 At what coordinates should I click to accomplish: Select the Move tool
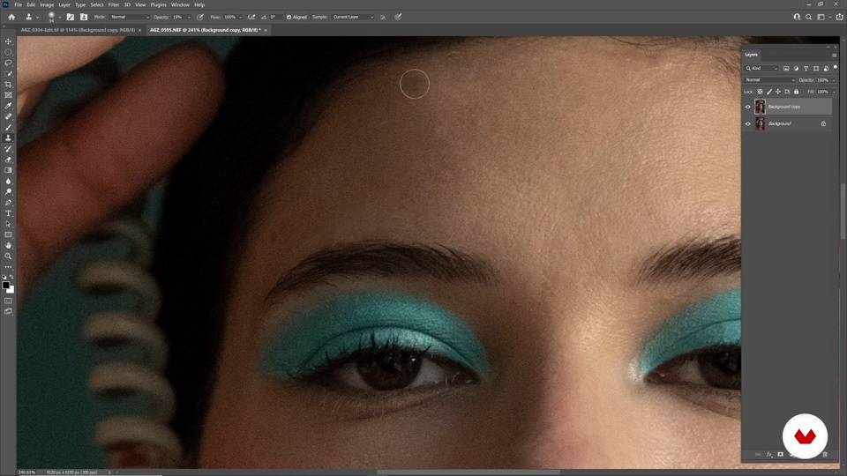[8, 41]
